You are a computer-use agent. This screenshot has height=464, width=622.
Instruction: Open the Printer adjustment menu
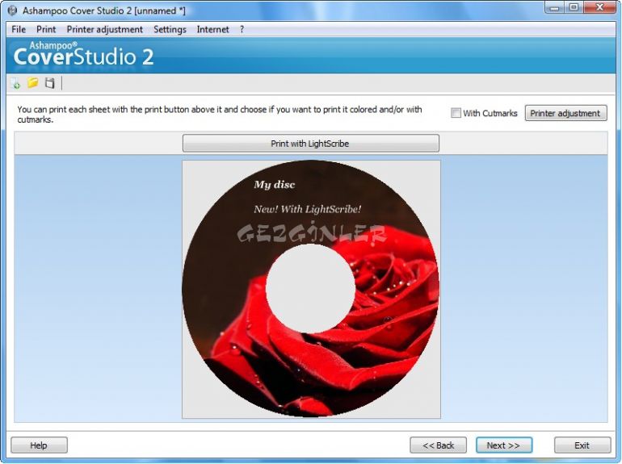coord(105,29)
